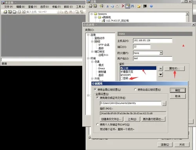Uncheck the 键盘交互 authentication checkbox
This screenshot has width=196, height=150.
(122, 71)
